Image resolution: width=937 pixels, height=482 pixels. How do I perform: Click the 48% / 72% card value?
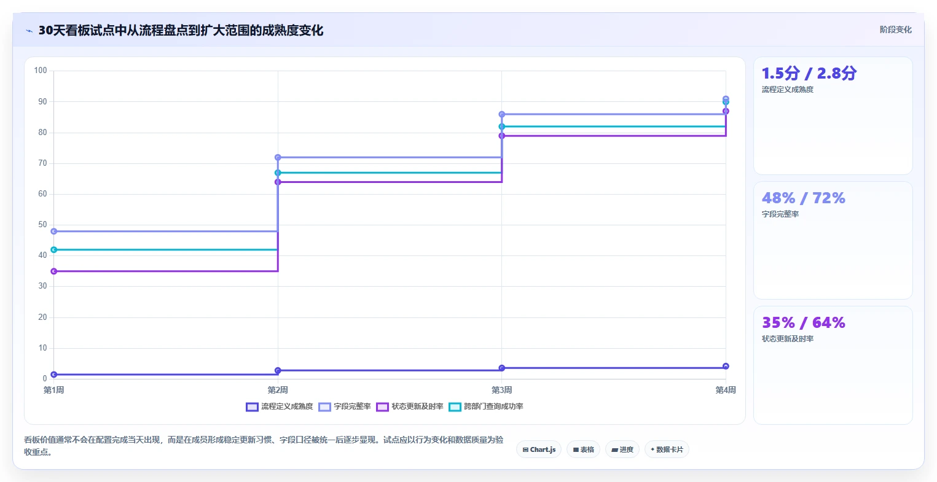(x=804, y=198)
